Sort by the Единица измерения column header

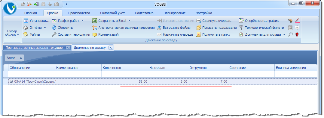click(x=296, y=68)
